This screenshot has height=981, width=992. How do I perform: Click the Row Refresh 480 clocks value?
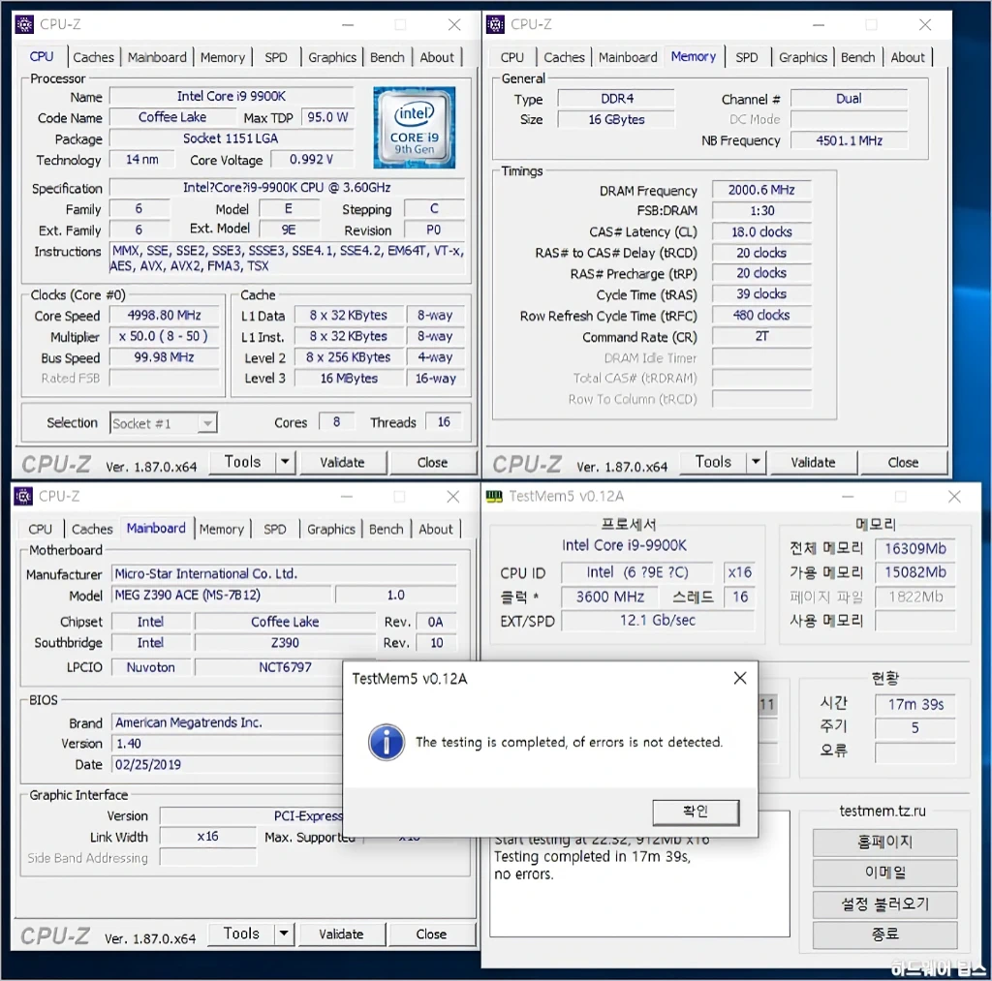761,315
